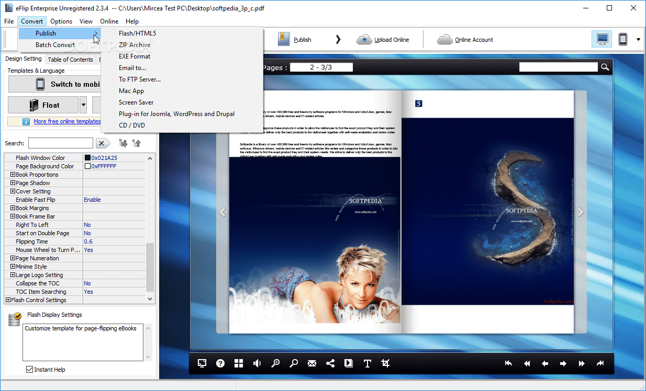Click Flash Window Color swatch
Viewport: 646px width, 391px height.
point(87,158)
